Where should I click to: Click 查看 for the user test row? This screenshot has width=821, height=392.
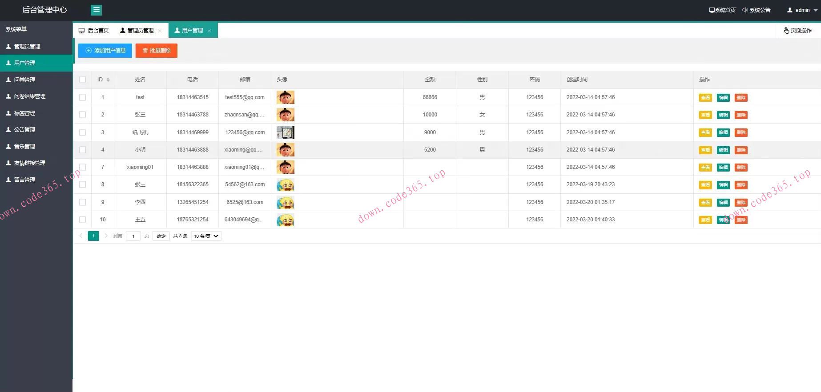tap(705, 98)
